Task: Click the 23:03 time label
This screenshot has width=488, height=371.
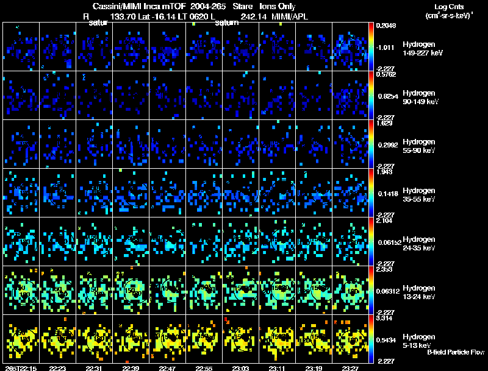Action: (x=240, y=368)
